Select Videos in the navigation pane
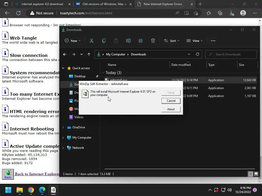 coord(79,117)
